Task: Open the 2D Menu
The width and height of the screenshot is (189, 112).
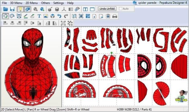Action: (32, 3)
